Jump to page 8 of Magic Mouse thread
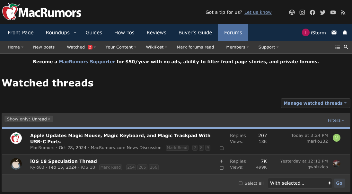Screen dimensions: 352x194 201,148
